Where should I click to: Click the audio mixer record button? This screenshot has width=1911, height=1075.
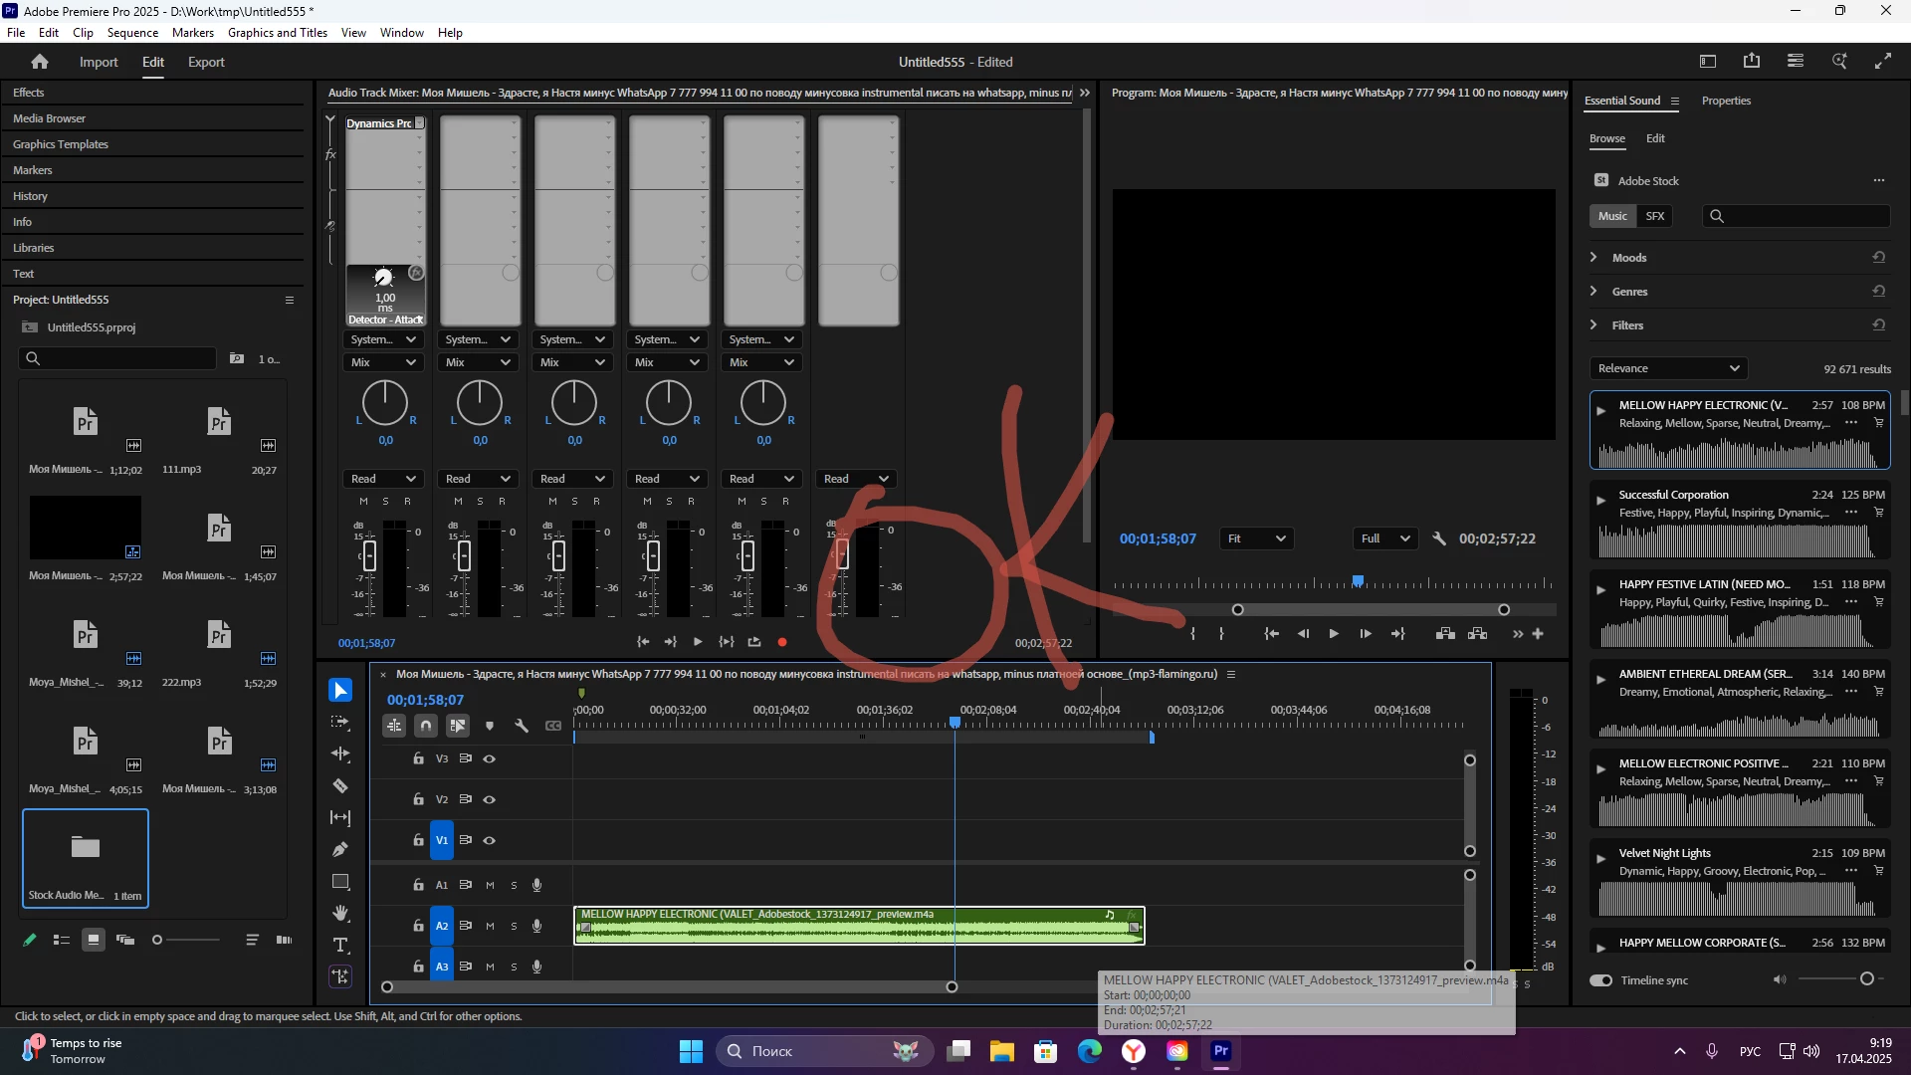point(782,642)
